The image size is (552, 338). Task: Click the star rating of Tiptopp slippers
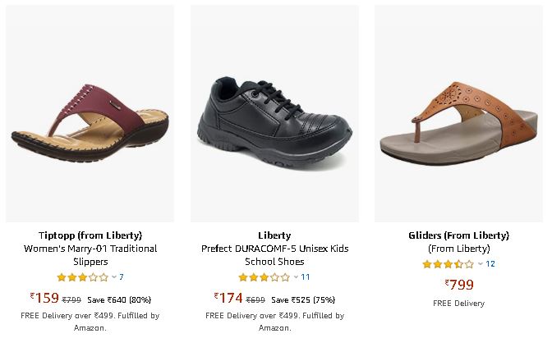(82, 277)
